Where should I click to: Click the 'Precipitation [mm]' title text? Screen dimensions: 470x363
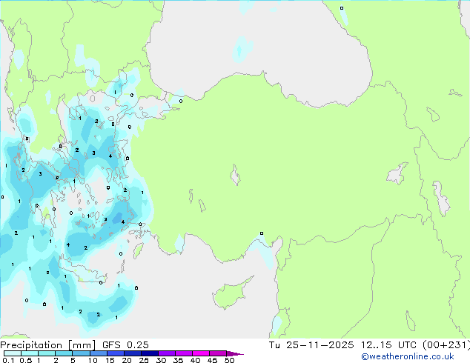[x=48, y=345]
